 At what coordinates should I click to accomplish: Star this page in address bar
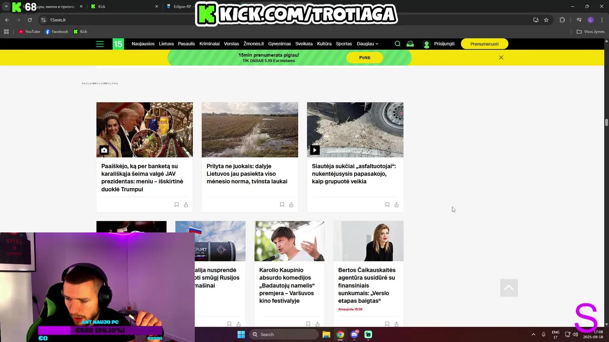546,20
